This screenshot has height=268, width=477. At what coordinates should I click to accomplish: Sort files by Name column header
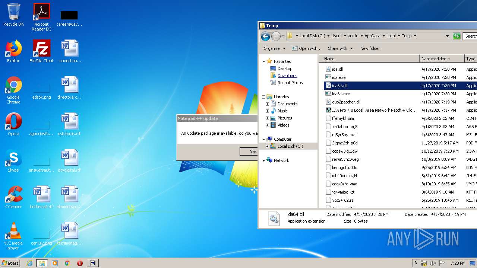[369, 59]
